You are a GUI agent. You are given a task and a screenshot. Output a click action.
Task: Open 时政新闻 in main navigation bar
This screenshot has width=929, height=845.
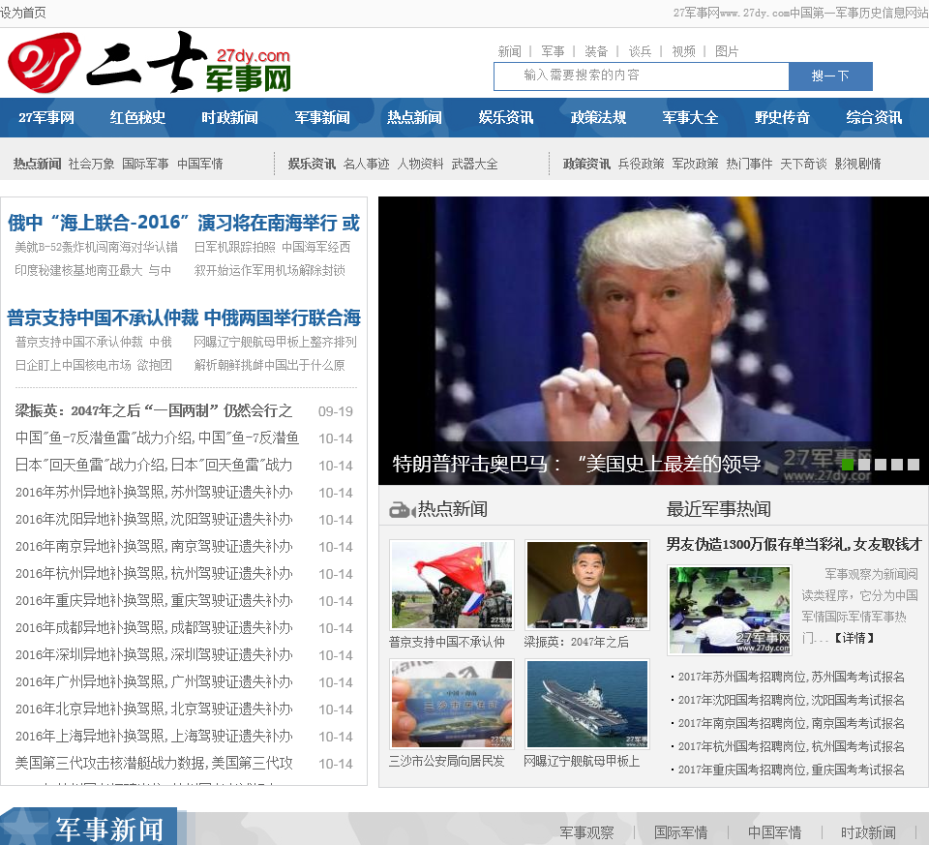tap(230, 117)
